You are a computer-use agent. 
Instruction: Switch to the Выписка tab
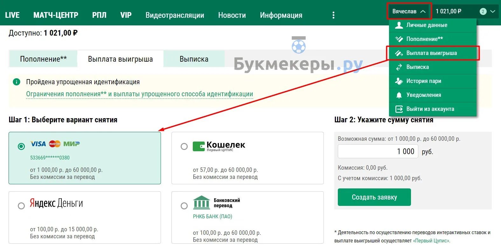click(x=194, y=59)
